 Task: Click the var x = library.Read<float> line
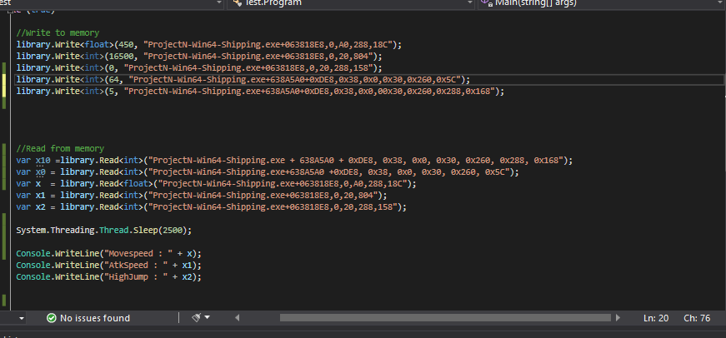(216, 183)
